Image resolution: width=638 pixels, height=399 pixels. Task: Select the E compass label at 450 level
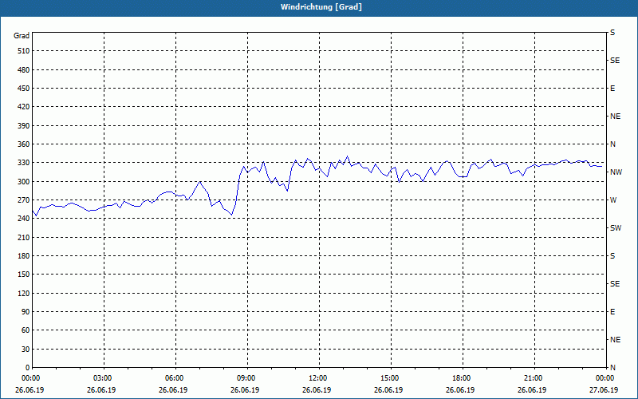click(612, 89)
